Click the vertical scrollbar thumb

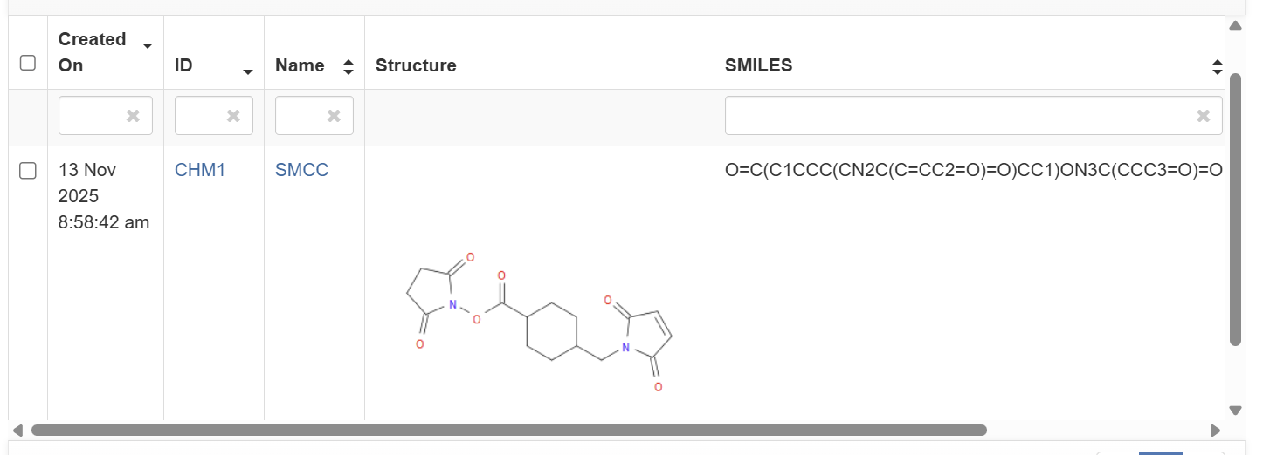[x=1235, y=209]
